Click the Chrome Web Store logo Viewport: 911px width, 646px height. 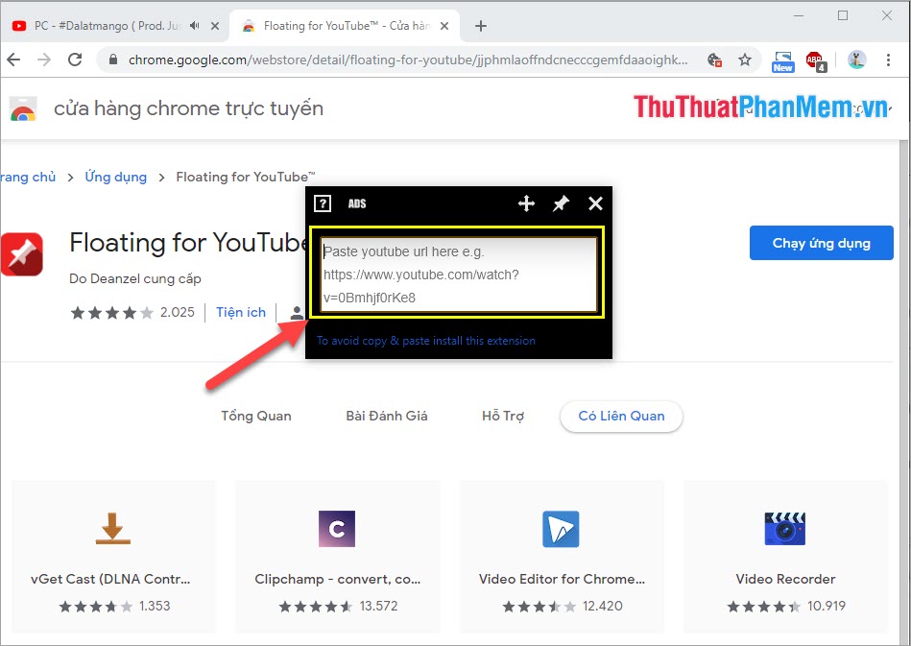pyautogui.click(x=23, y=108)
